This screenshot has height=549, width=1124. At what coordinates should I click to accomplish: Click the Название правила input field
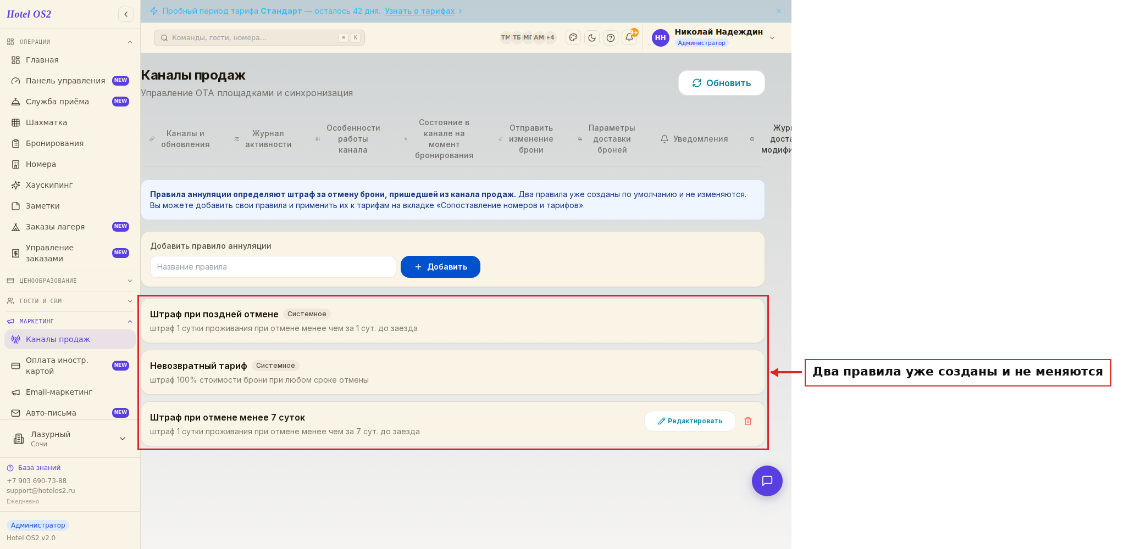click(273, 267)
